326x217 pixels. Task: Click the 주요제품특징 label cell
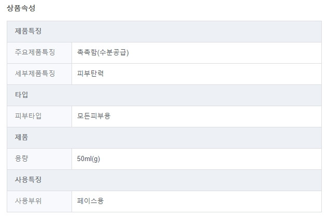(39, 53)
